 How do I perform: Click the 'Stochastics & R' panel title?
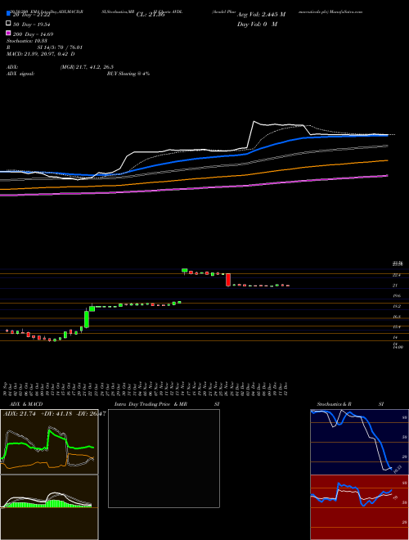[x=335, y=404]
